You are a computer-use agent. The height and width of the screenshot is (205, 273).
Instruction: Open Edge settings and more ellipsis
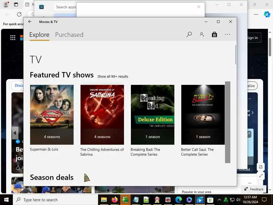pyautogui.click(x=256, y=14)
